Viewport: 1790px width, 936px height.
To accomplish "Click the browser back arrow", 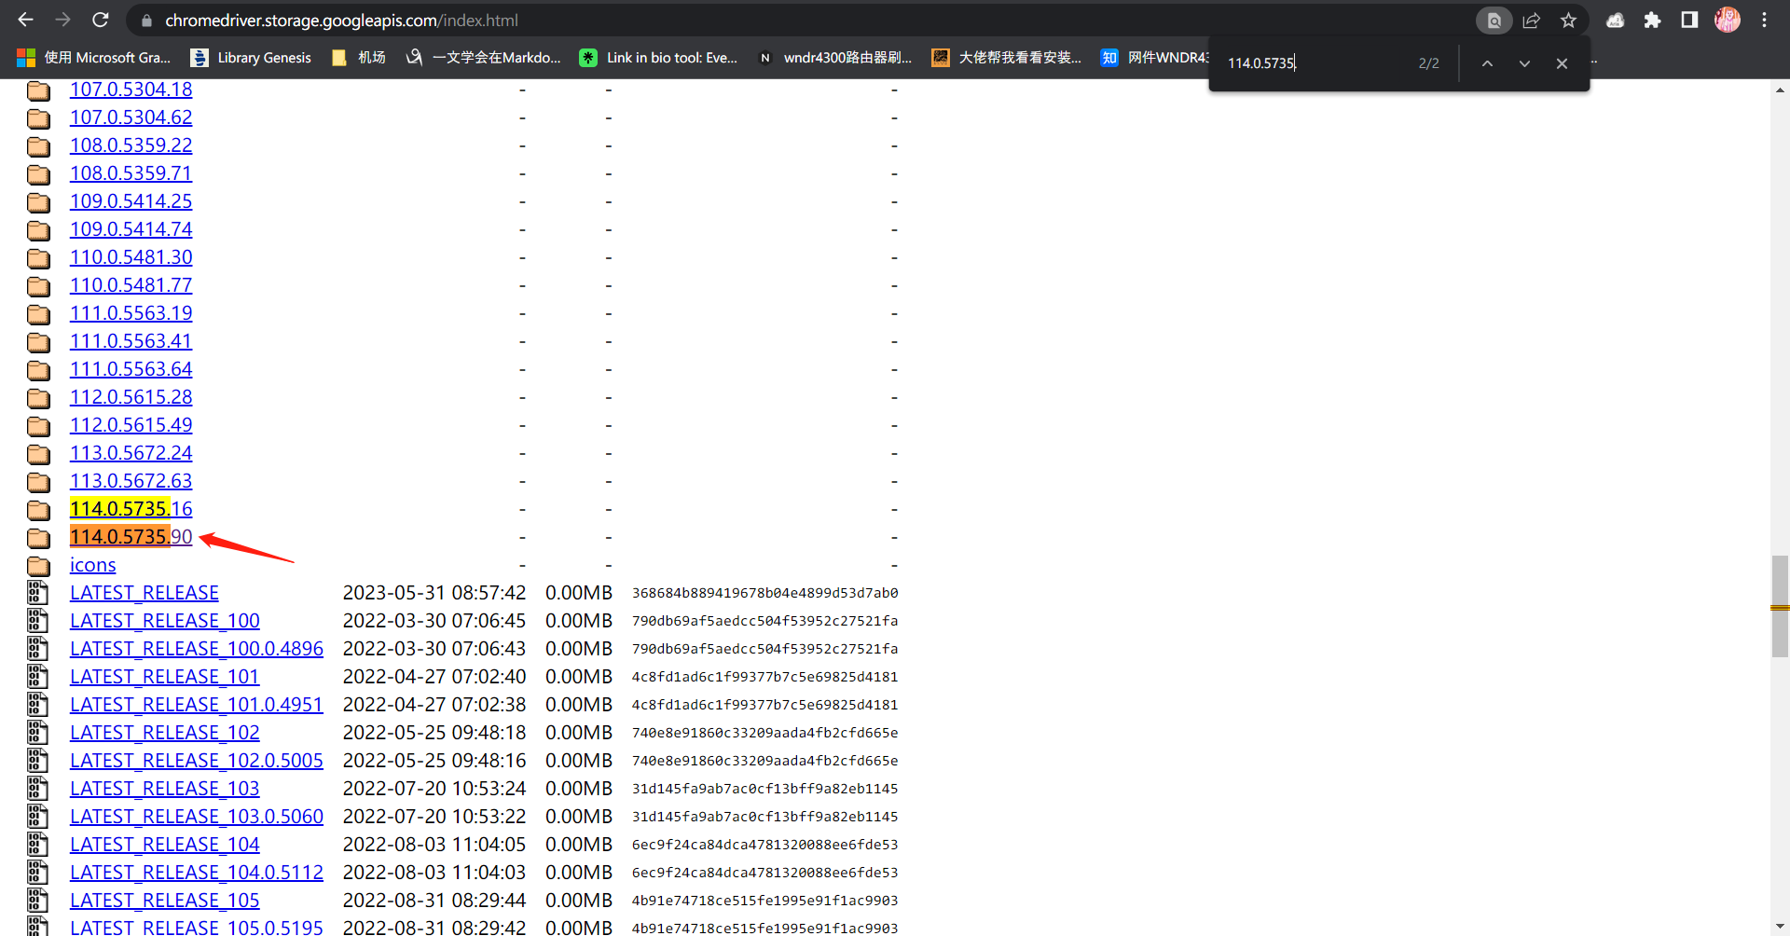I will (25, 20).
